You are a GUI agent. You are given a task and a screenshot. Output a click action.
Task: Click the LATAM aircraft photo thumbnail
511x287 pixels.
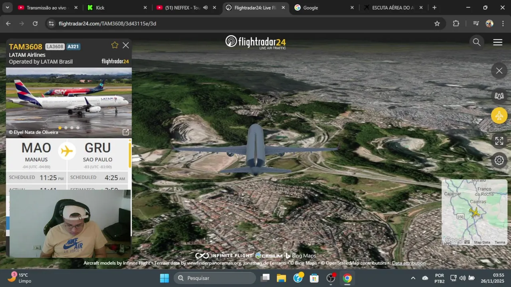[x=69, y=102]
